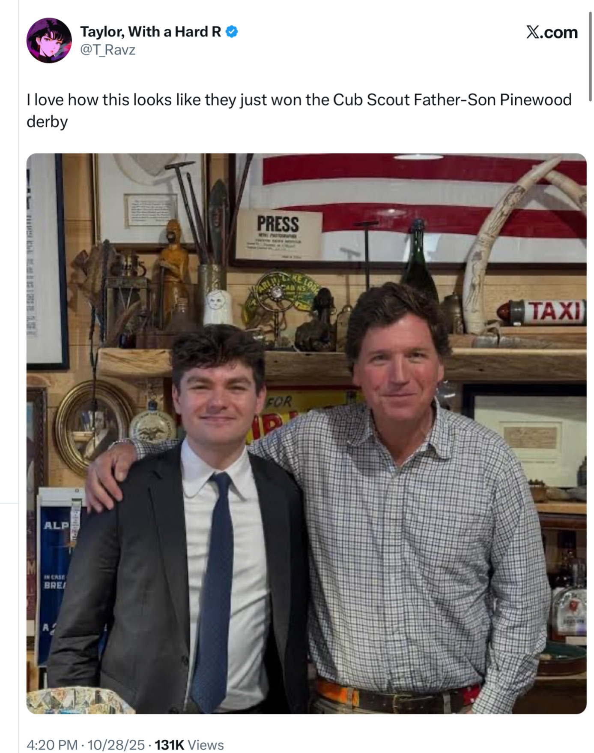594x753 pixels.
Task: Click the 4:20 PM timestamp
Action: [x=52, y=745]
